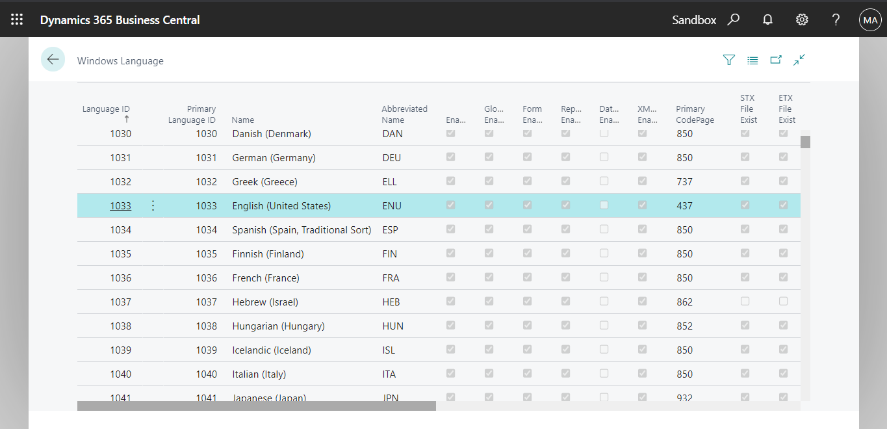Open the settings gear menu
The width and height of the screenshot is (887, 429).
802,19
